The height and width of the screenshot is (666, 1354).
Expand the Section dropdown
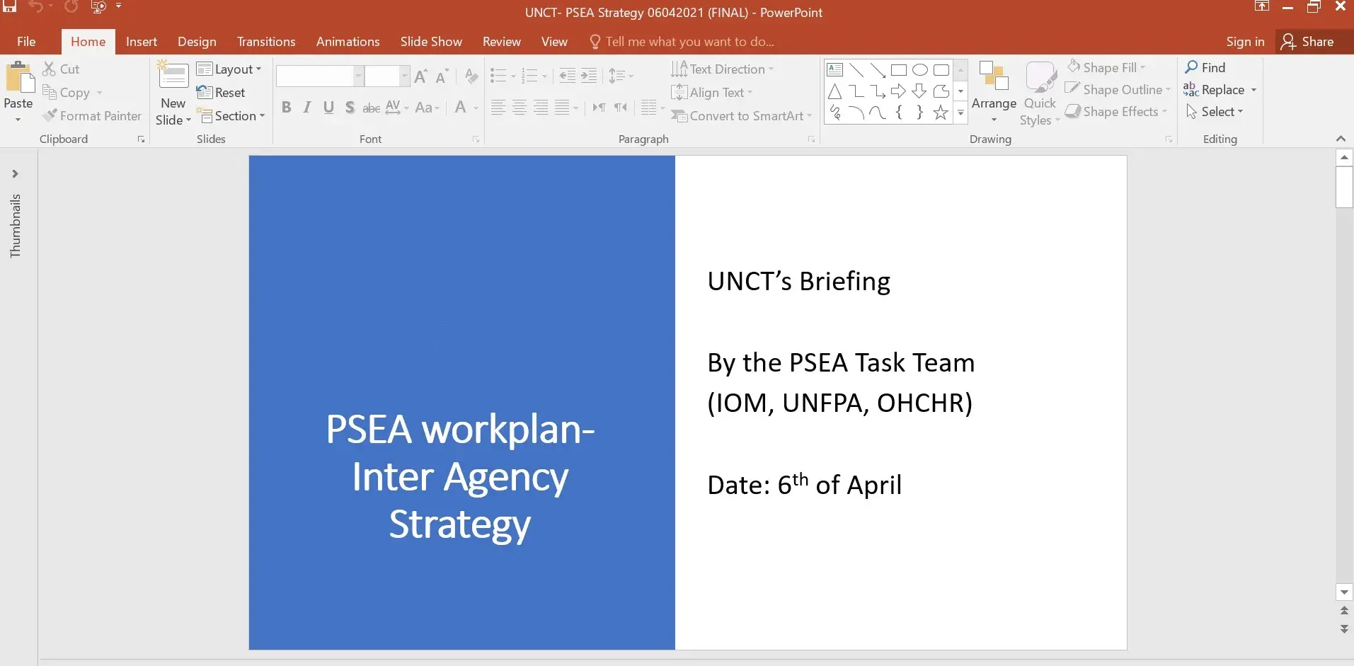point(230,115)
